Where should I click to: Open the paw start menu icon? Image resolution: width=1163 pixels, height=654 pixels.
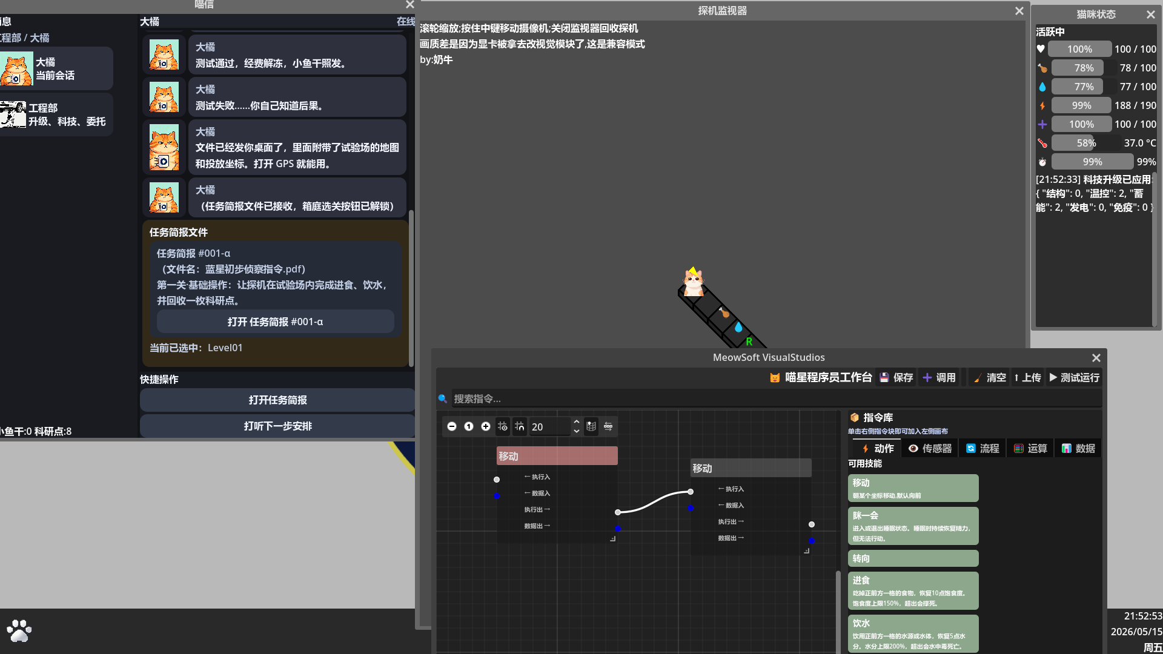(19, 631)
